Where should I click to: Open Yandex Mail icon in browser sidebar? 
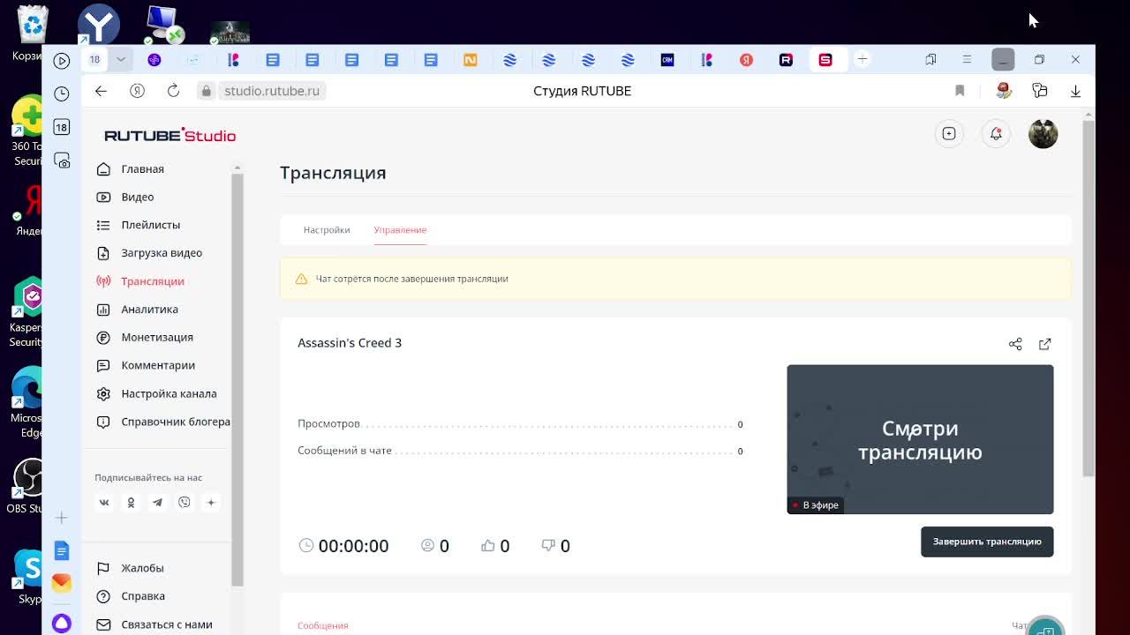[62, 582]
